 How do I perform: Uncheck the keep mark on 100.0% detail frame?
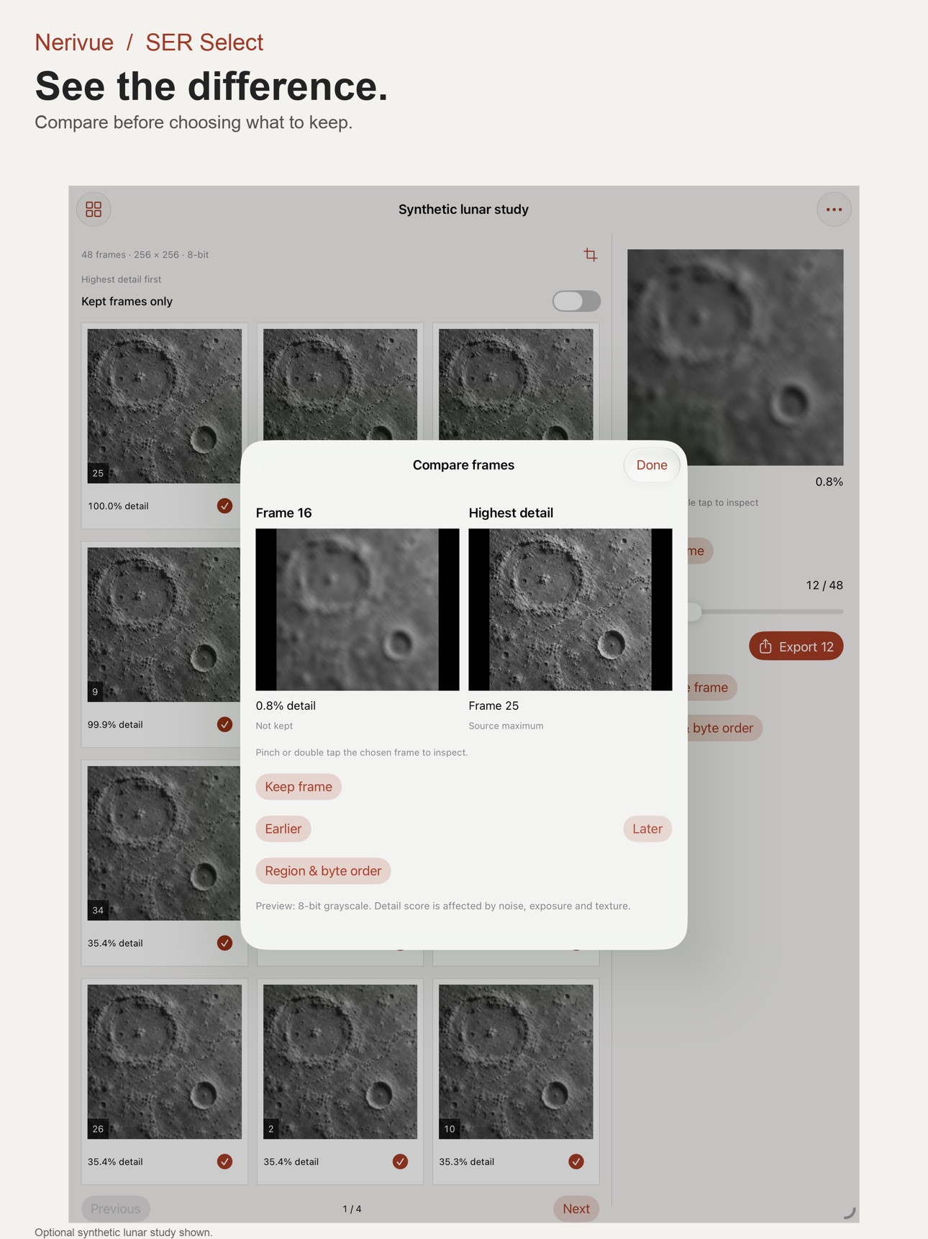(x=224, y=506)
